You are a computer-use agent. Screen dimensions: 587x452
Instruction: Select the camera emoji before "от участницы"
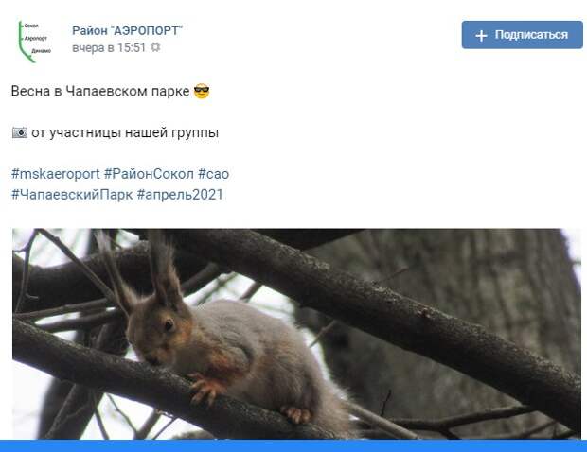20,132
